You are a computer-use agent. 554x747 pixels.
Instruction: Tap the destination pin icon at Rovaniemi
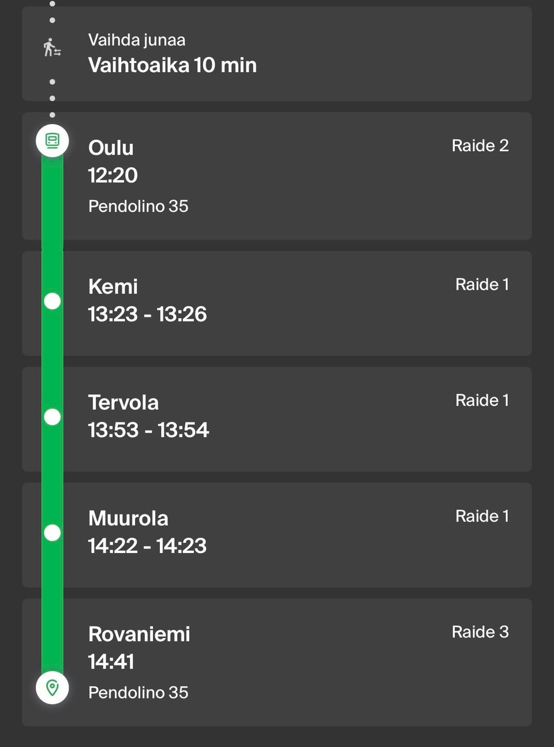(x=53, y=688)
